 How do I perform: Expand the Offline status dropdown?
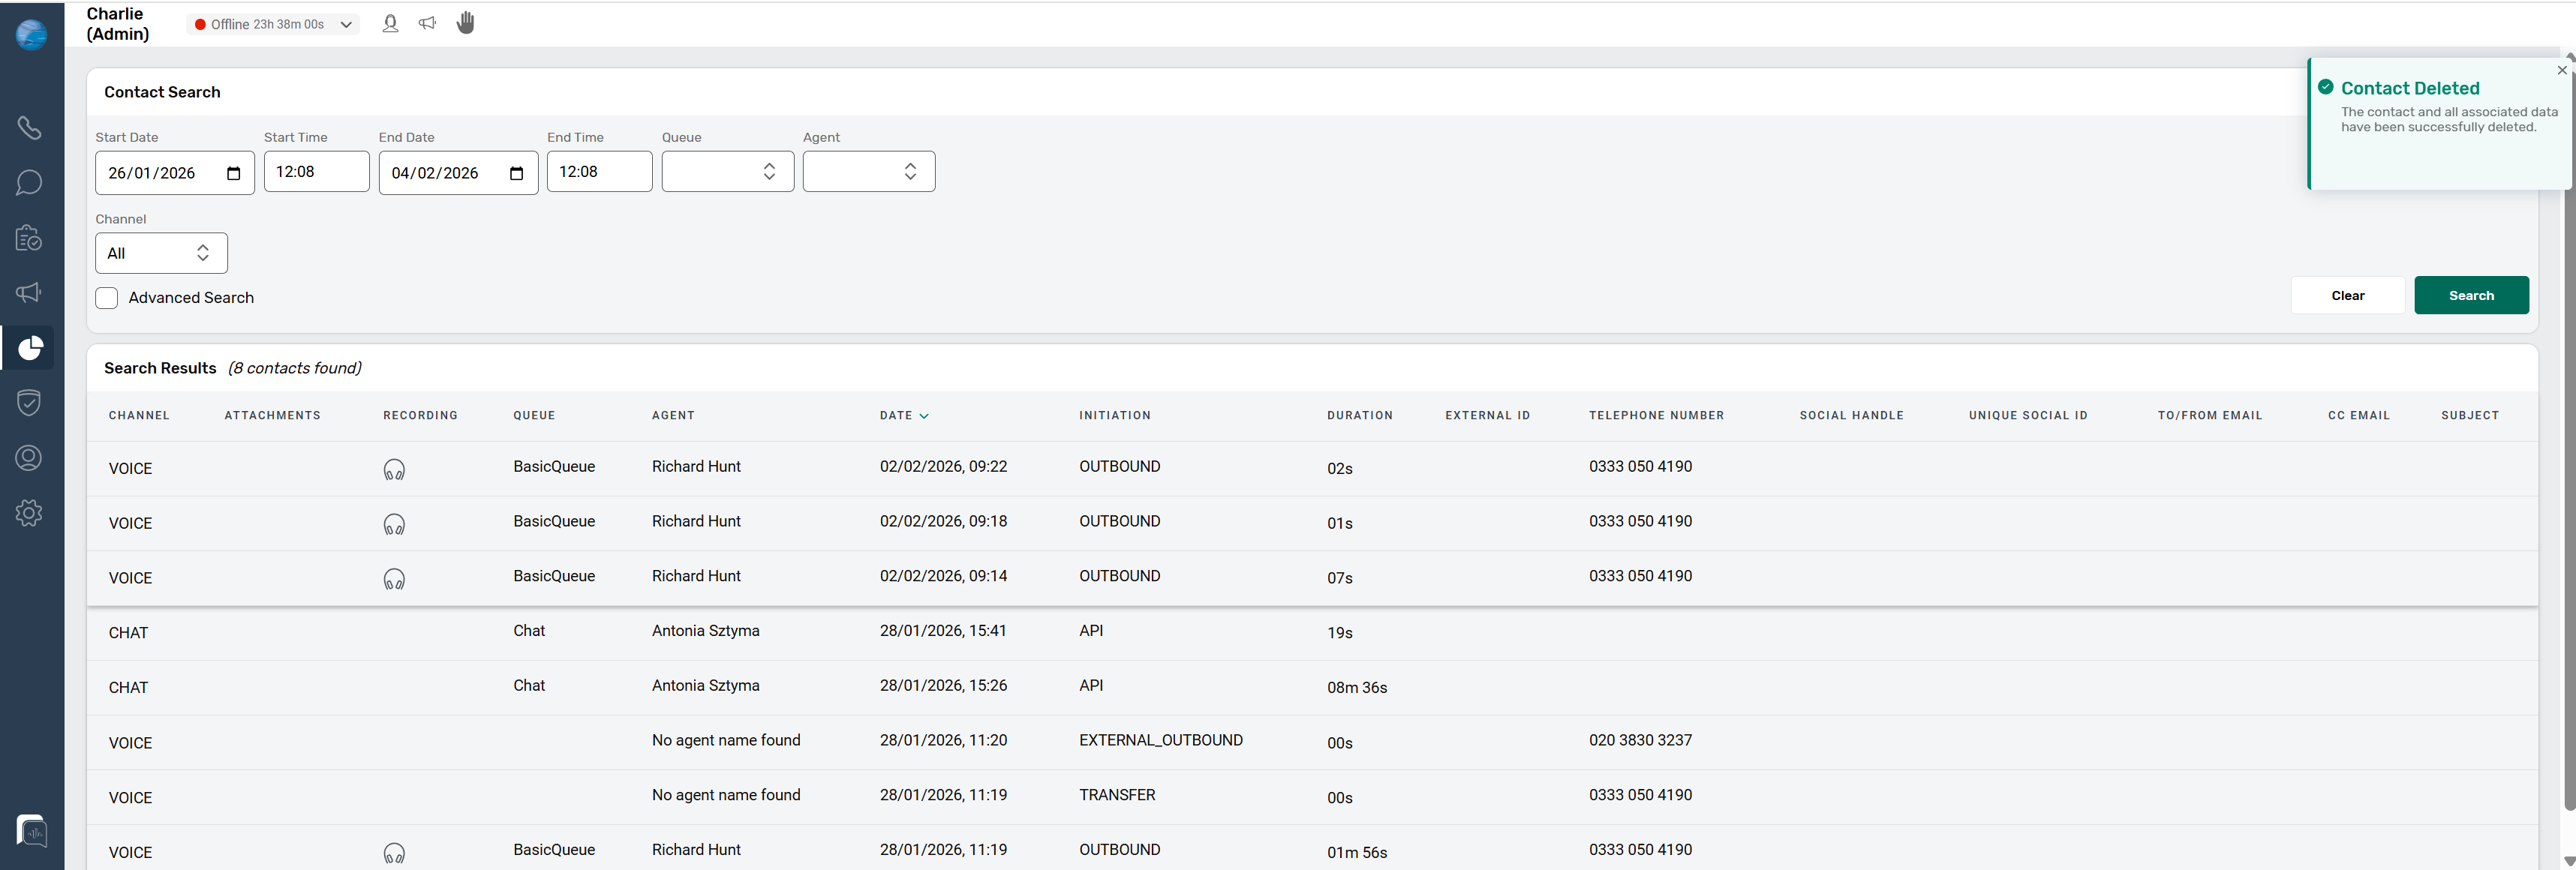coord(273,24)
